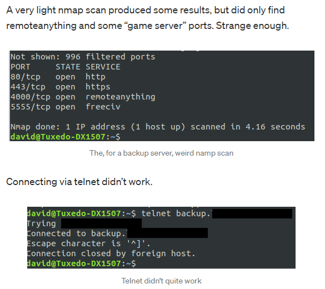Click the redacted IP address after 'Trying'

101,223
